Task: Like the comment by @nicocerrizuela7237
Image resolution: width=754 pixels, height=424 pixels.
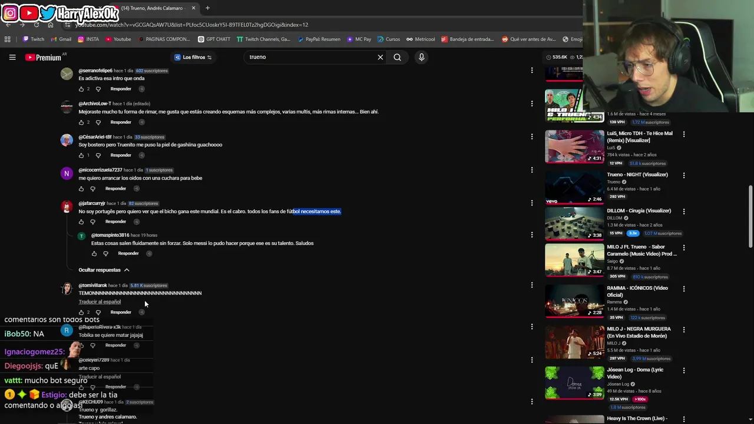Action: click(x=81, y=189)
